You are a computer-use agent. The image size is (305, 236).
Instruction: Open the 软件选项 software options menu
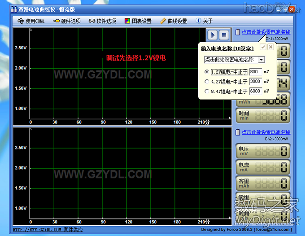(x=102, y=21)
